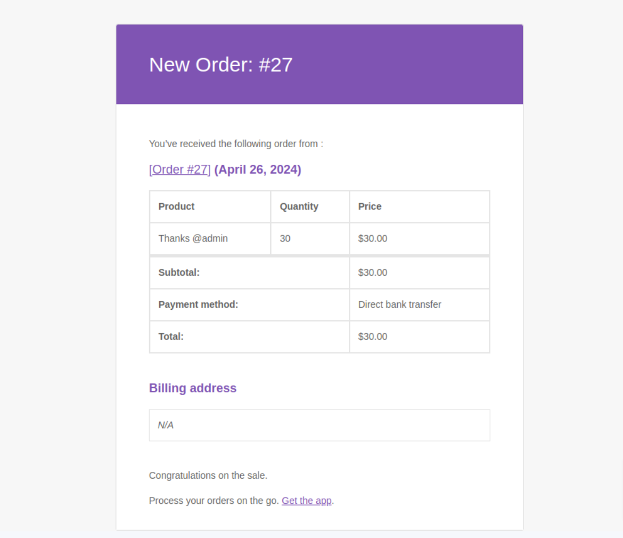Select the Quantity column header
The width and height of the screenshot is (623, 538).
pyautogui.click(x=299, y=206)
